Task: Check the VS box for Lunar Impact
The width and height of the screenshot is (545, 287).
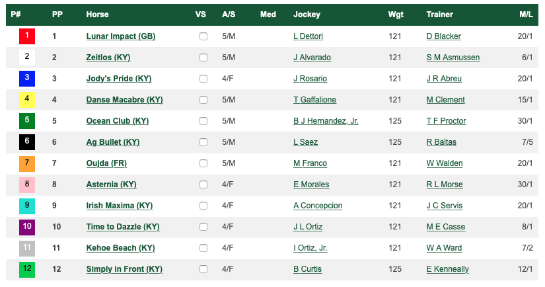Action: click(x=203, y=36)
